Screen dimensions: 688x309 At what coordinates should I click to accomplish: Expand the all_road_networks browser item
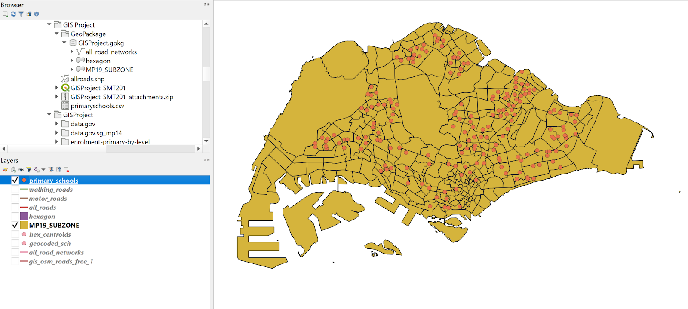(72, 52)
